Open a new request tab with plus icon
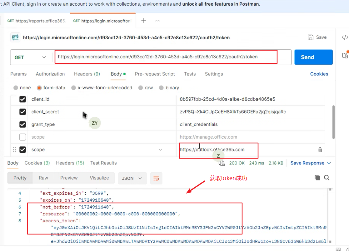The height and width of the screenshot is (251, 349). click(x=143, y=20)
